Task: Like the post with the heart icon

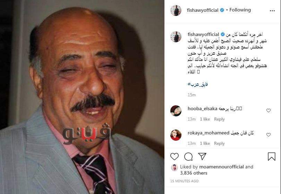Action: tap(174, 157)
